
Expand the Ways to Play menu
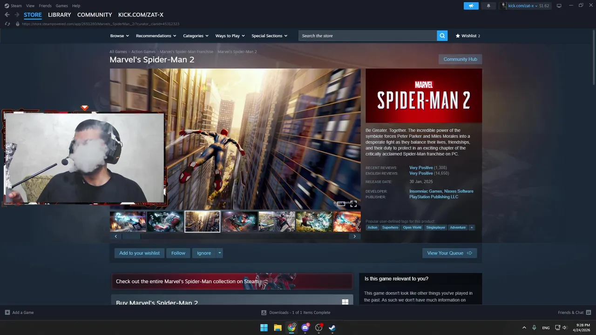tap(230, 36)
